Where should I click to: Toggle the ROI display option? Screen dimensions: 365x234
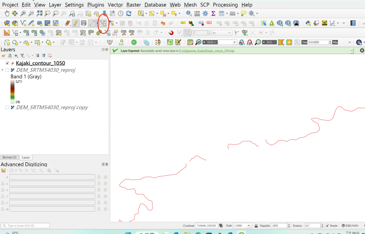269,42
